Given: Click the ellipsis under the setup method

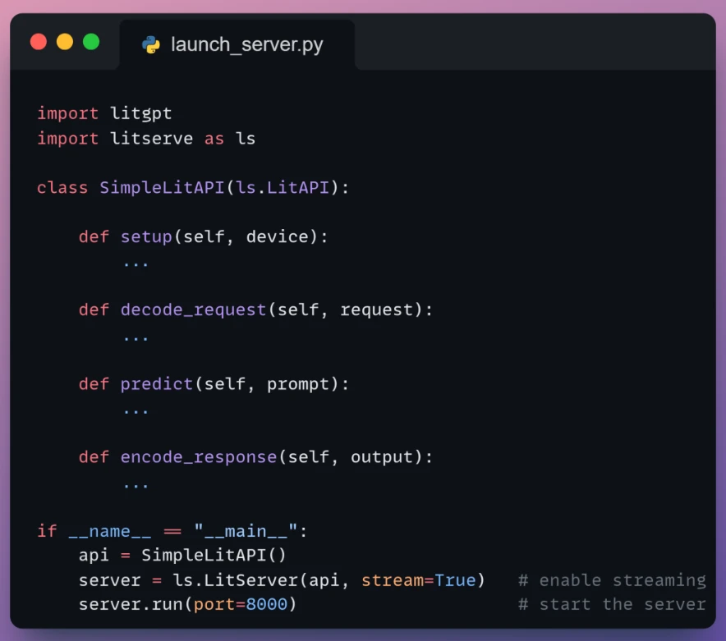Looking at the screenshot, I should point(136,264).
